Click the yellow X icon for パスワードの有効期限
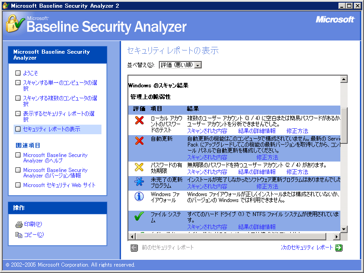The height and width of the screenshot is (273, 364). pos(139,167)
